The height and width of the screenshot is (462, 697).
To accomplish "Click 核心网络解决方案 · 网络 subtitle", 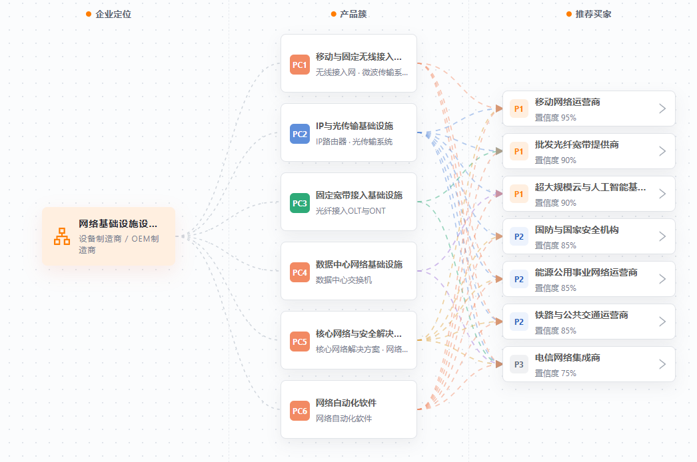I will click(361, 349).
